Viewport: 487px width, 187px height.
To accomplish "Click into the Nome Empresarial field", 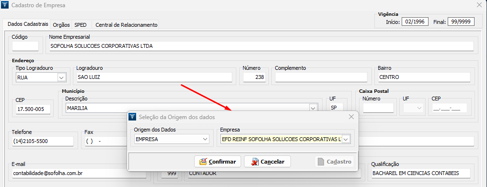I will click(x=261, y=46).
